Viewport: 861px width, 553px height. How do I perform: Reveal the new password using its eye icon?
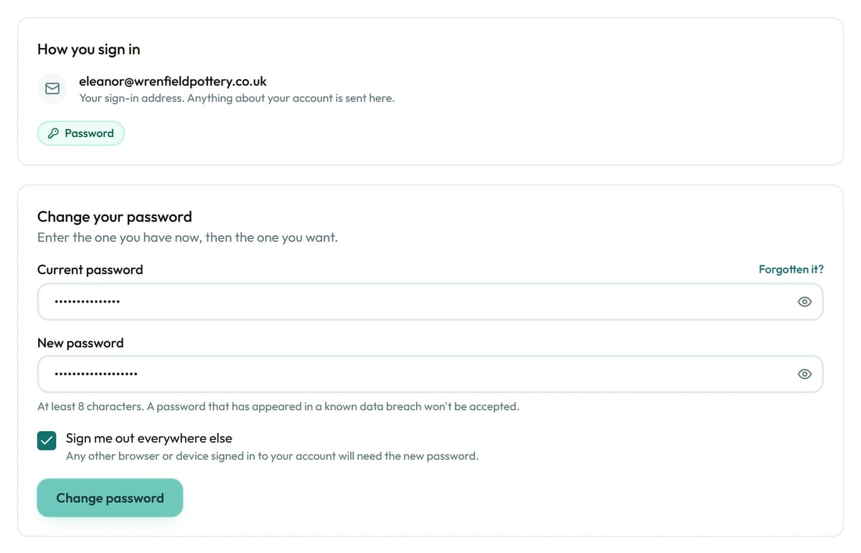804,374
